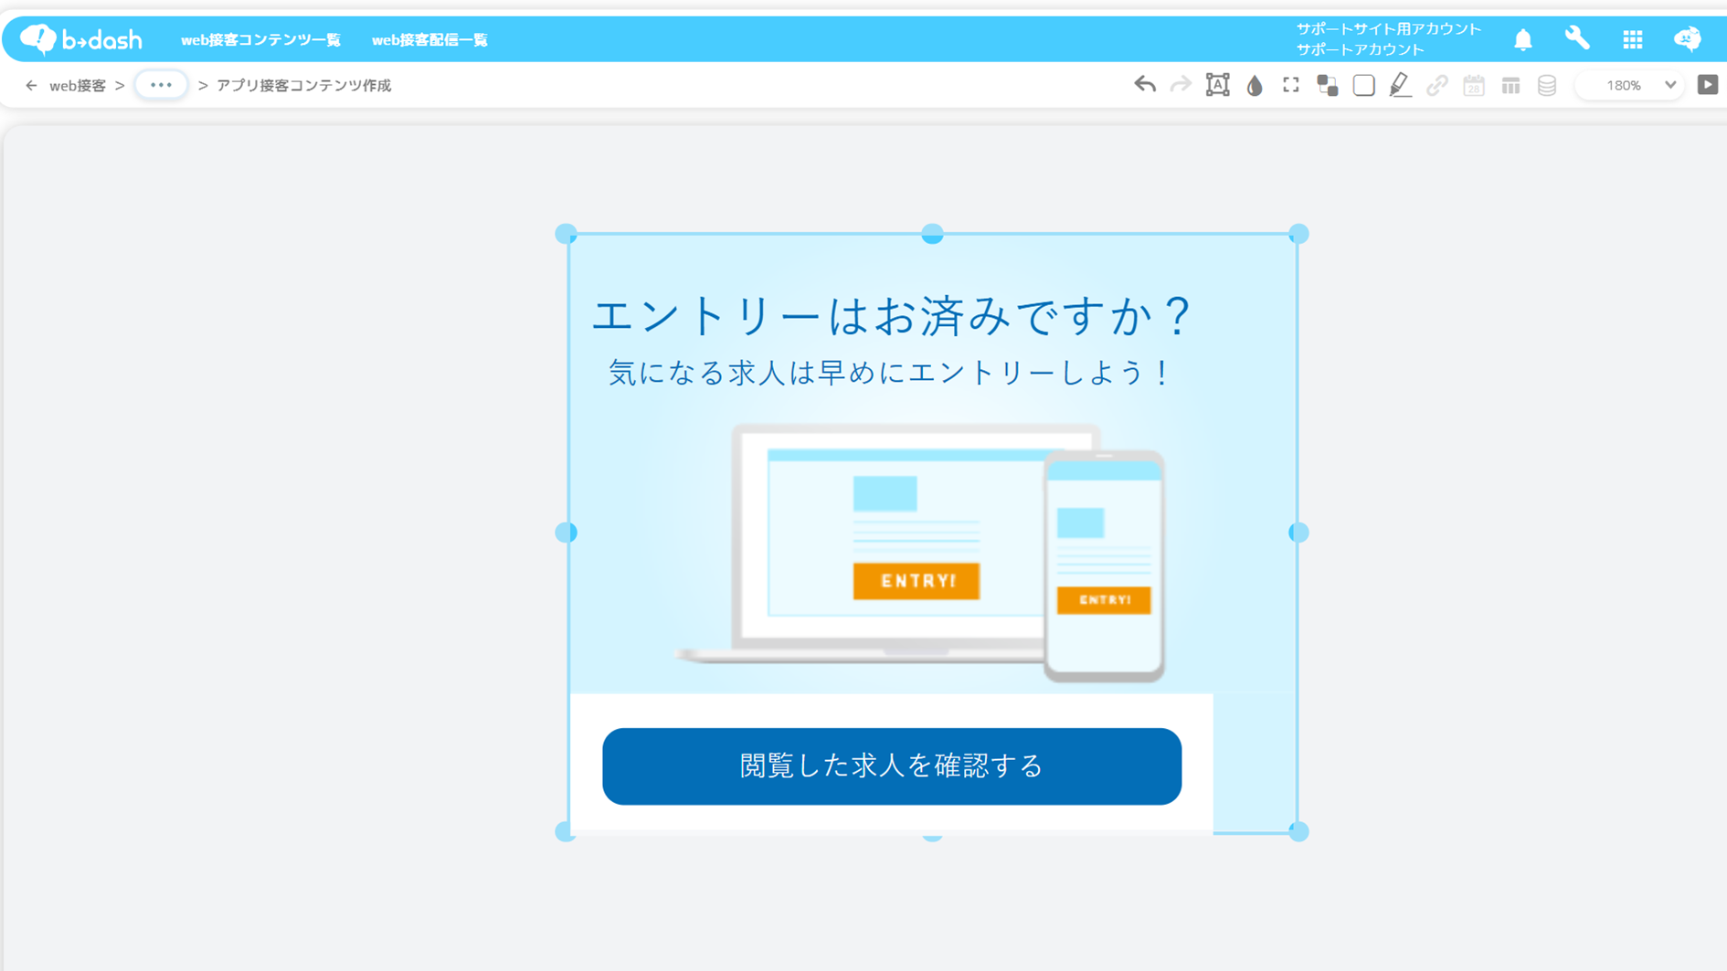Image resolution: width=1727 pixels, height=971 pixels.
Task: Click the top-right resize handle
Action: point(1298,234)
